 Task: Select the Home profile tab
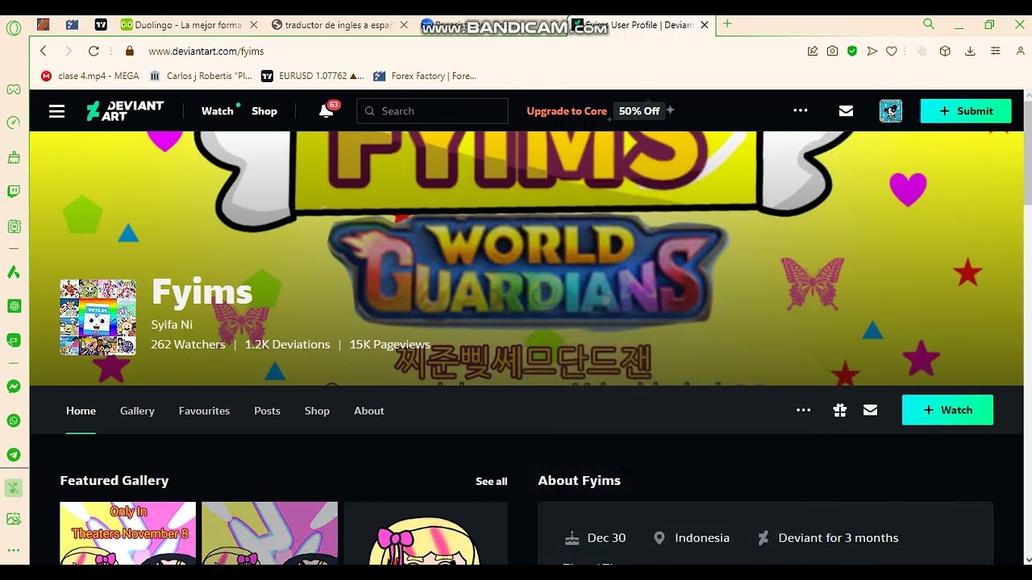[81, 411]
